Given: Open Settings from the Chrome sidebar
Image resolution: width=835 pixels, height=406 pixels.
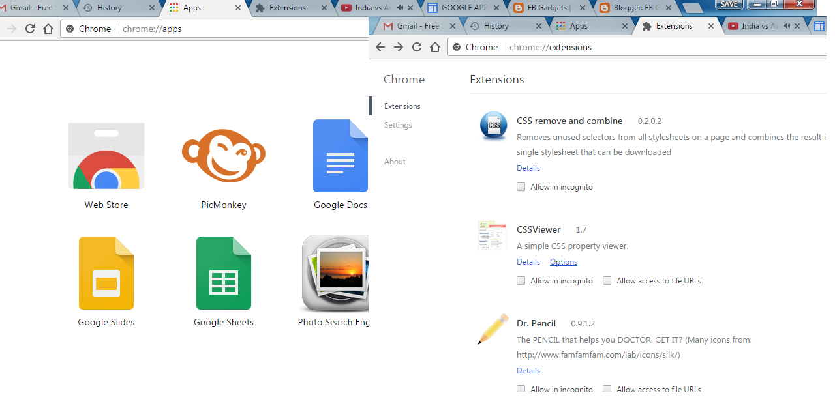Looking at the screenshot, I should [x=398, y=125].
